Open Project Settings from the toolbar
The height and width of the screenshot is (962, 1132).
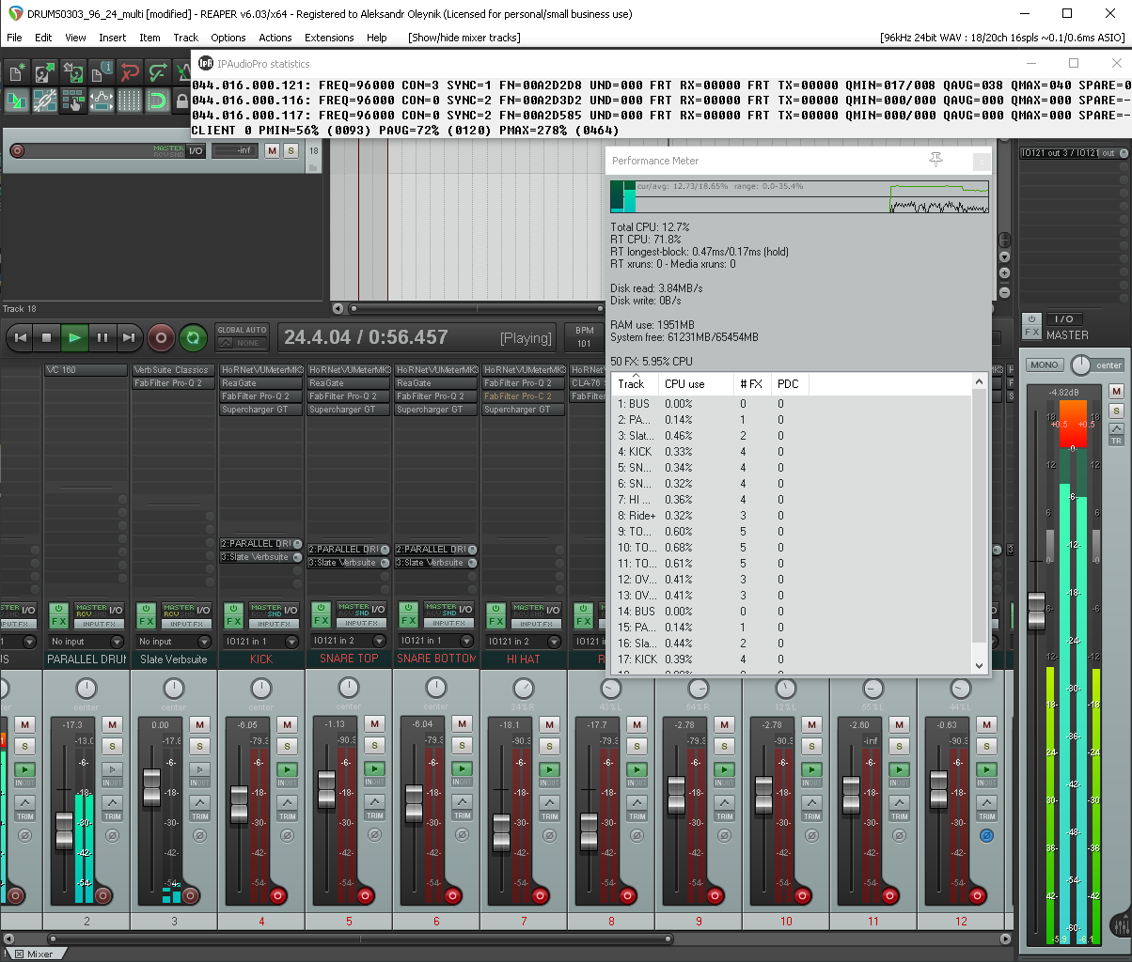click(102, 72)
